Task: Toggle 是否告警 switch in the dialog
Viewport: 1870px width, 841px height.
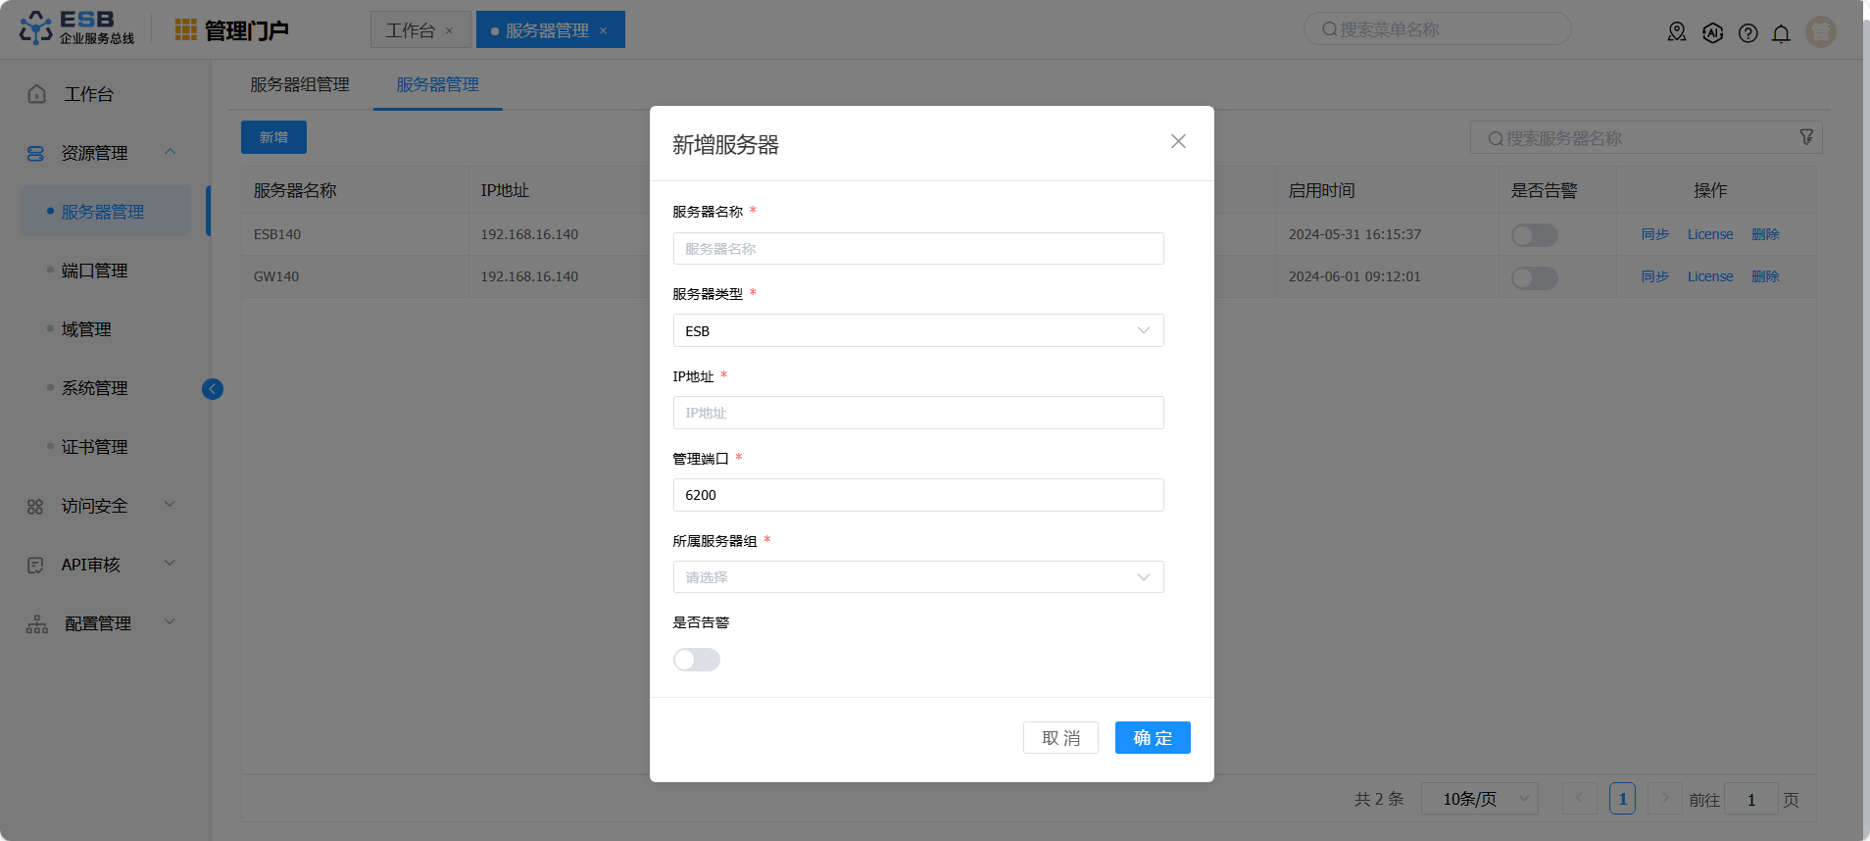Action: pos(696,660)
